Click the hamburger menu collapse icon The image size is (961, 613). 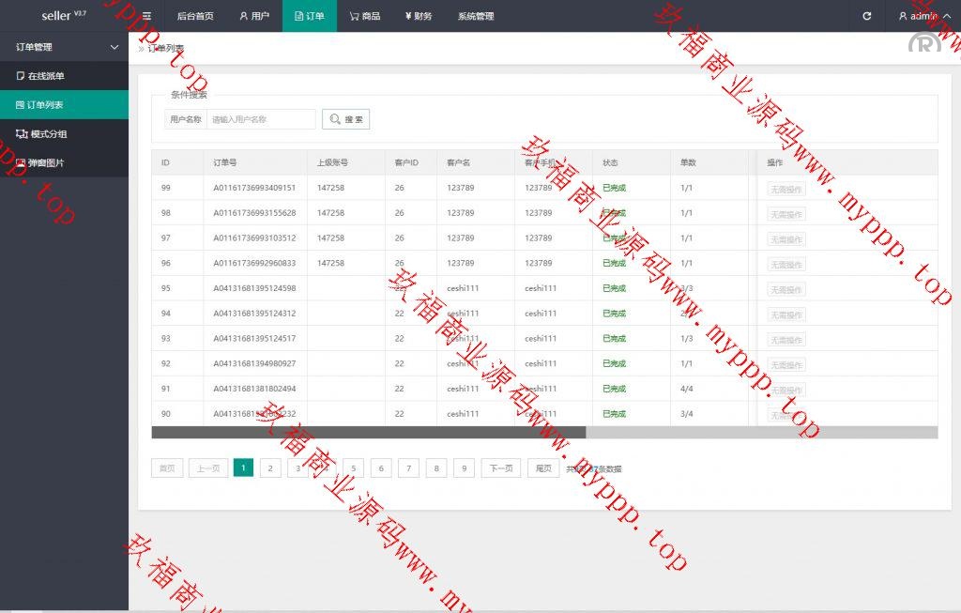tap(146, 16)
